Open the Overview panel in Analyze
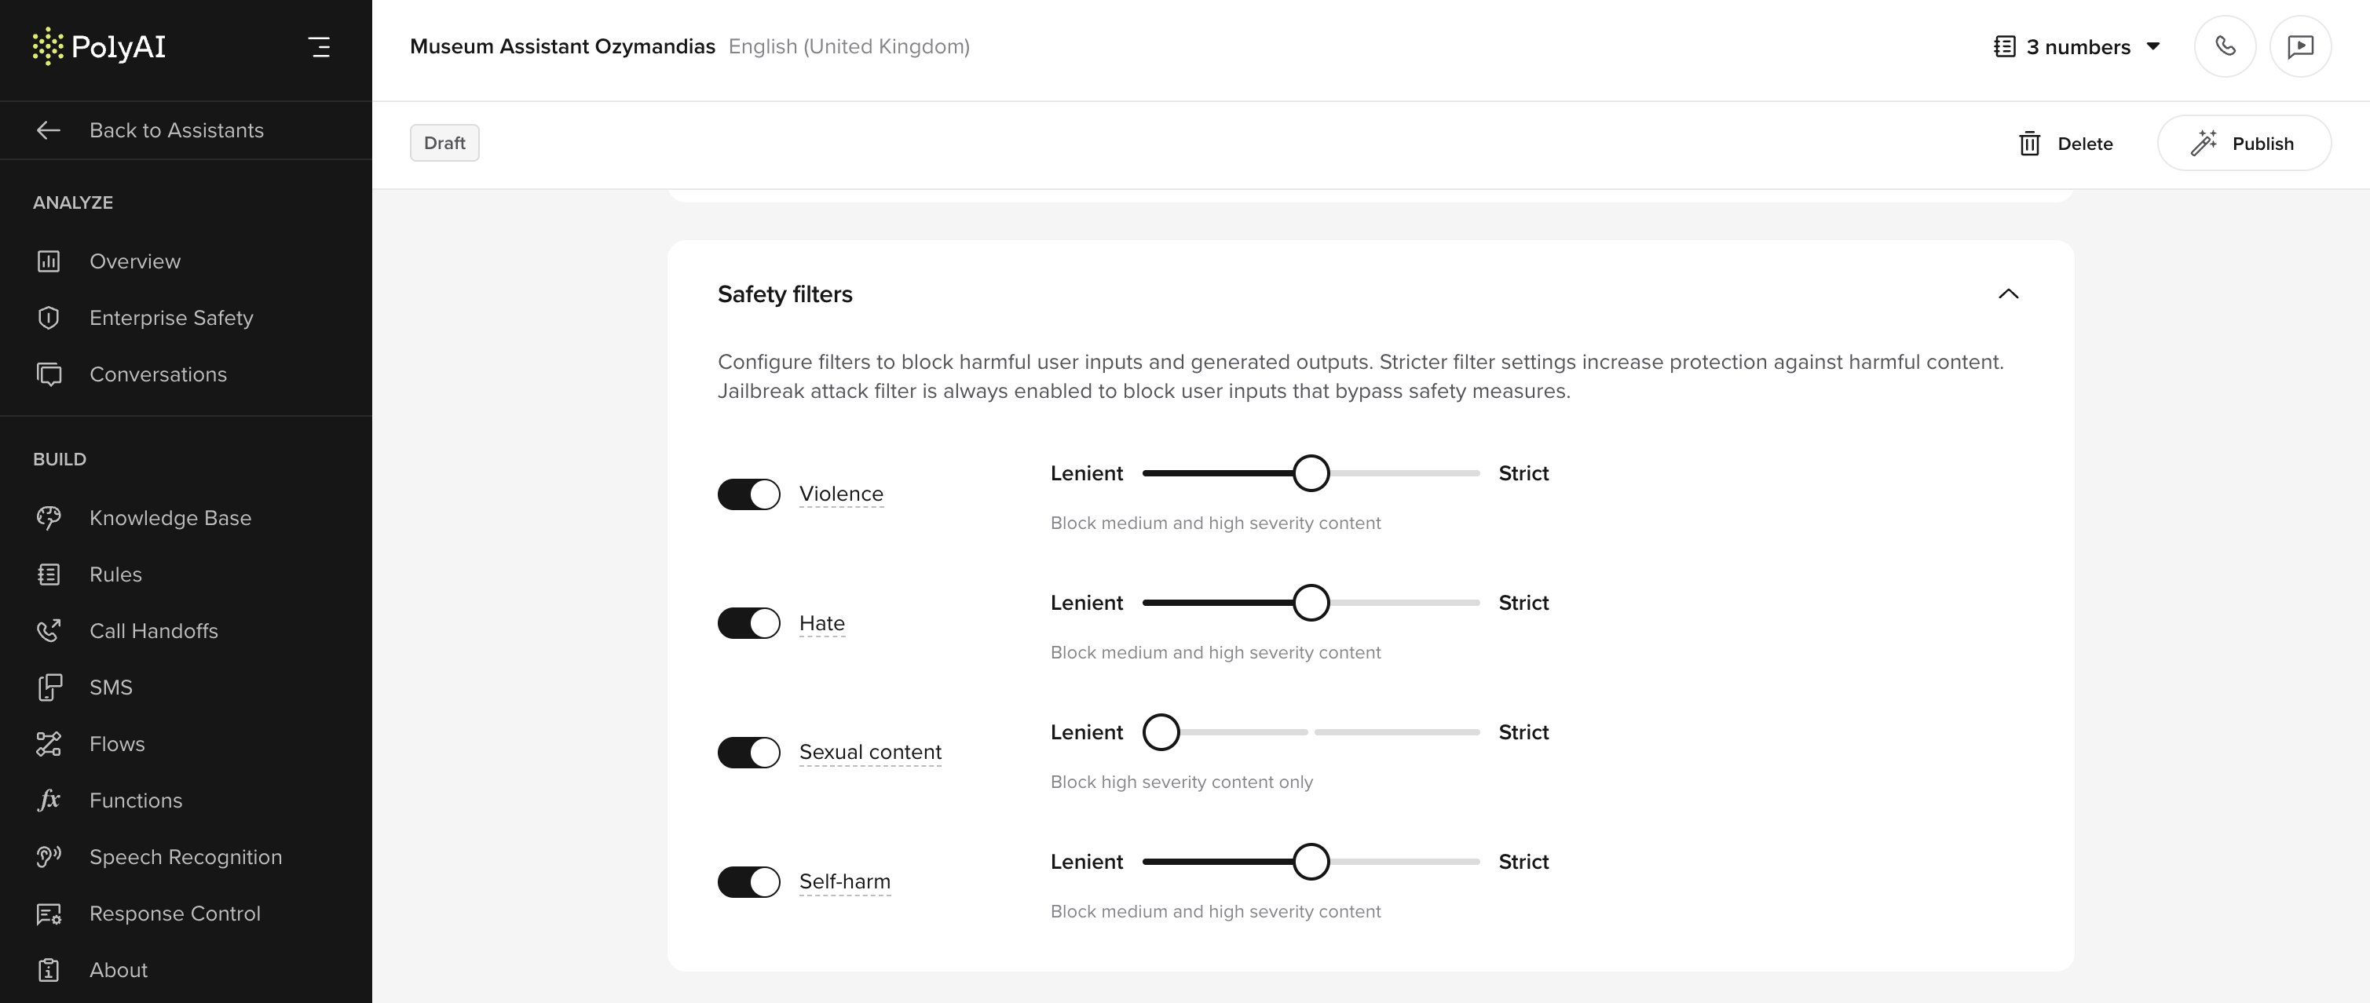Screen dimensions: 2370x1003 (134, 261)
